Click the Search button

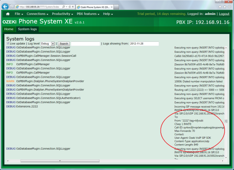point(64,44)
